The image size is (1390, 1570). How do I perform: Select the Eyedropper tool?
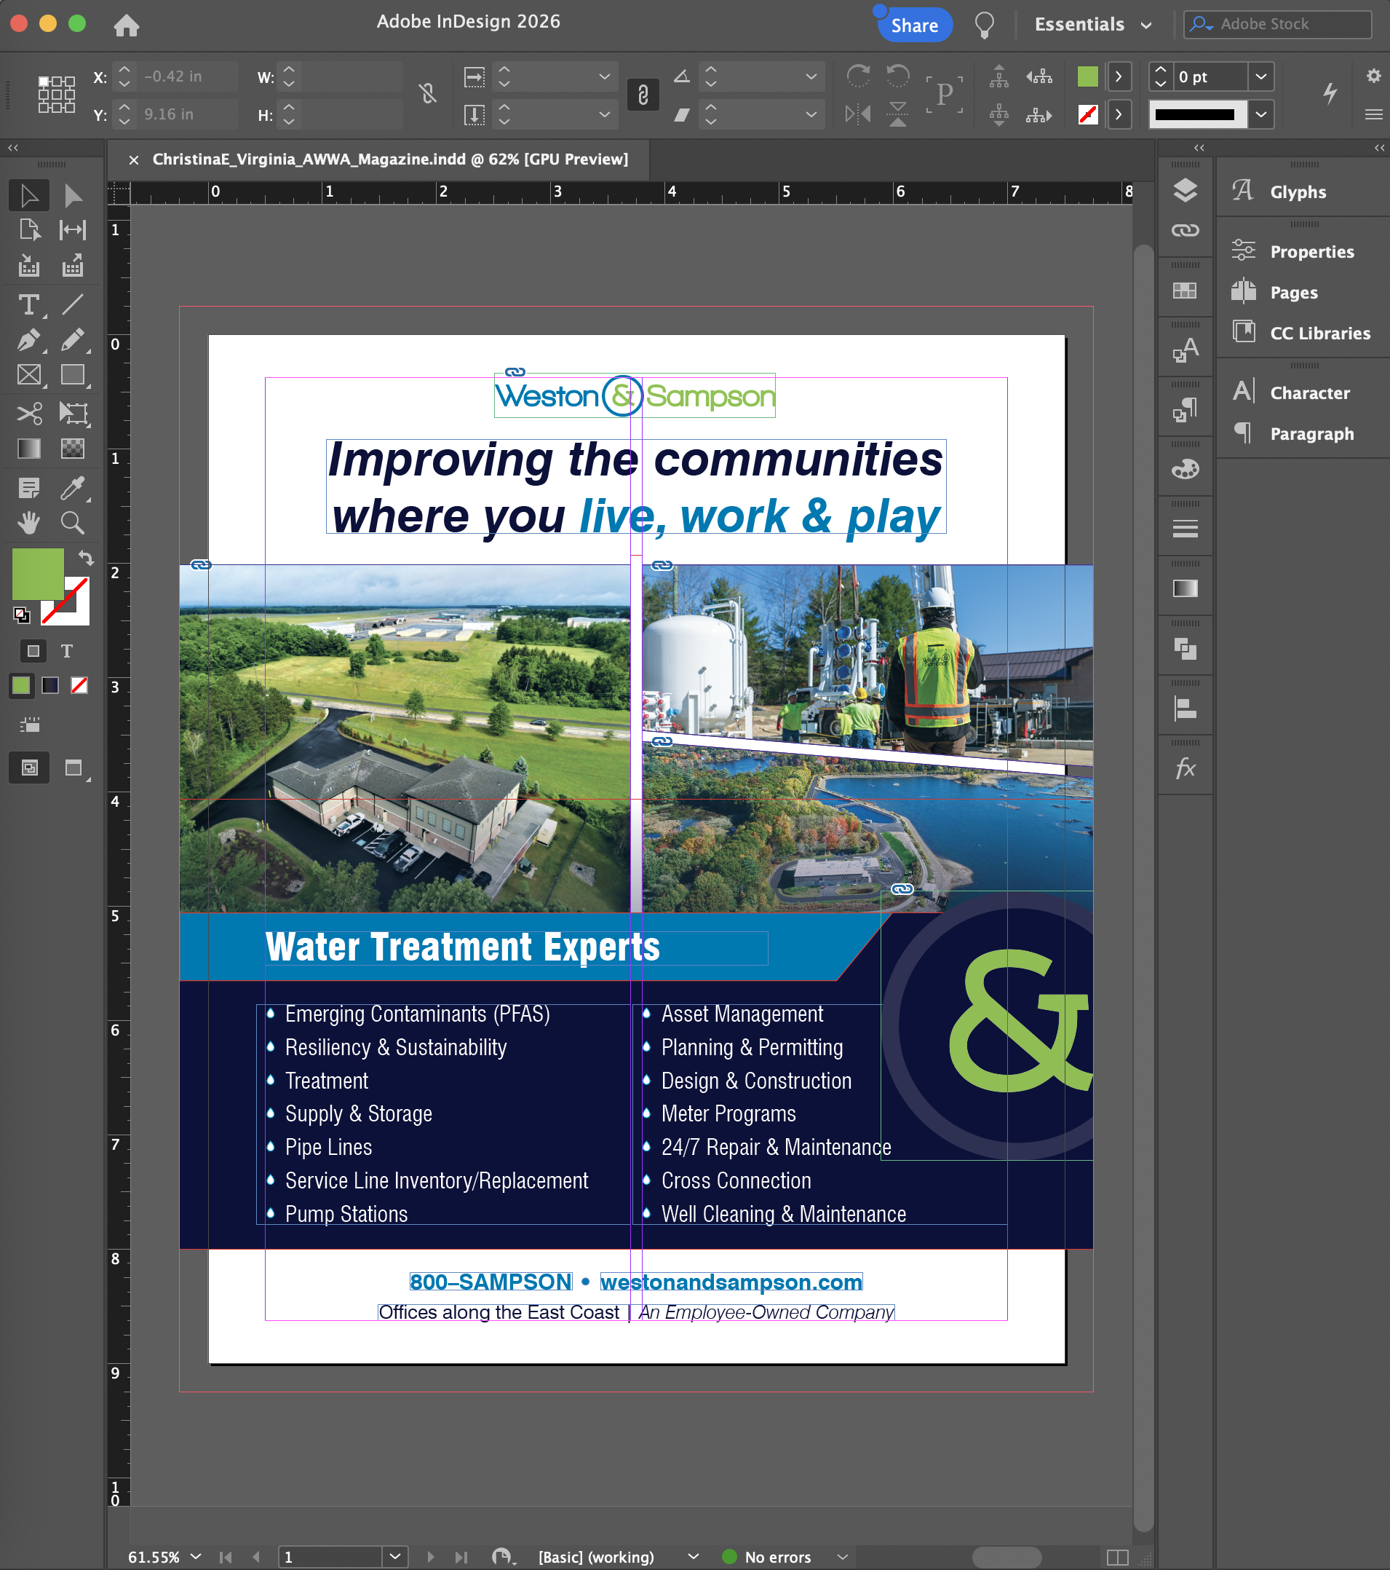pos(73,488)
